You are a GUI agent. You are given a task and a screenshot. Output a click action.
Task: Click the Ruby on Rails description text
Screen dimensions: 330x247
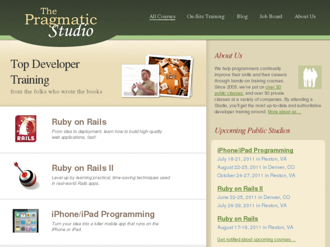(107, 134)
